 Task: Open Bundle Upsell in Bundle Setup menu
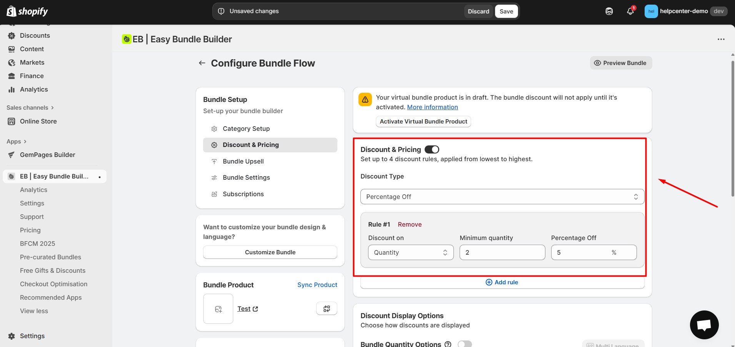[x=243, y=161]
